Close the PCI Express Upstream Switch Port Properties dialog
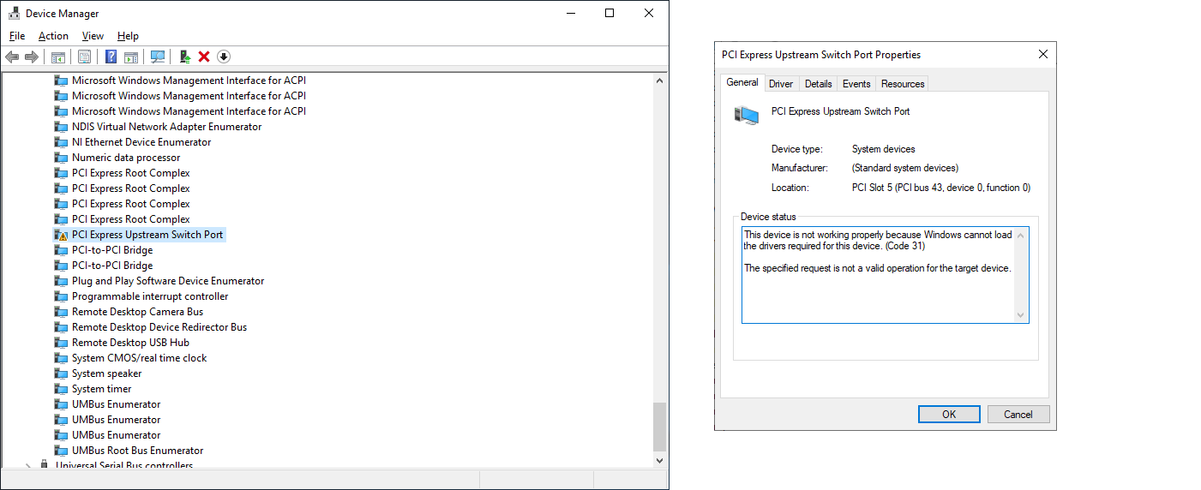The width and height of the screenshot is (1201, 490). tap(1042, 54)
